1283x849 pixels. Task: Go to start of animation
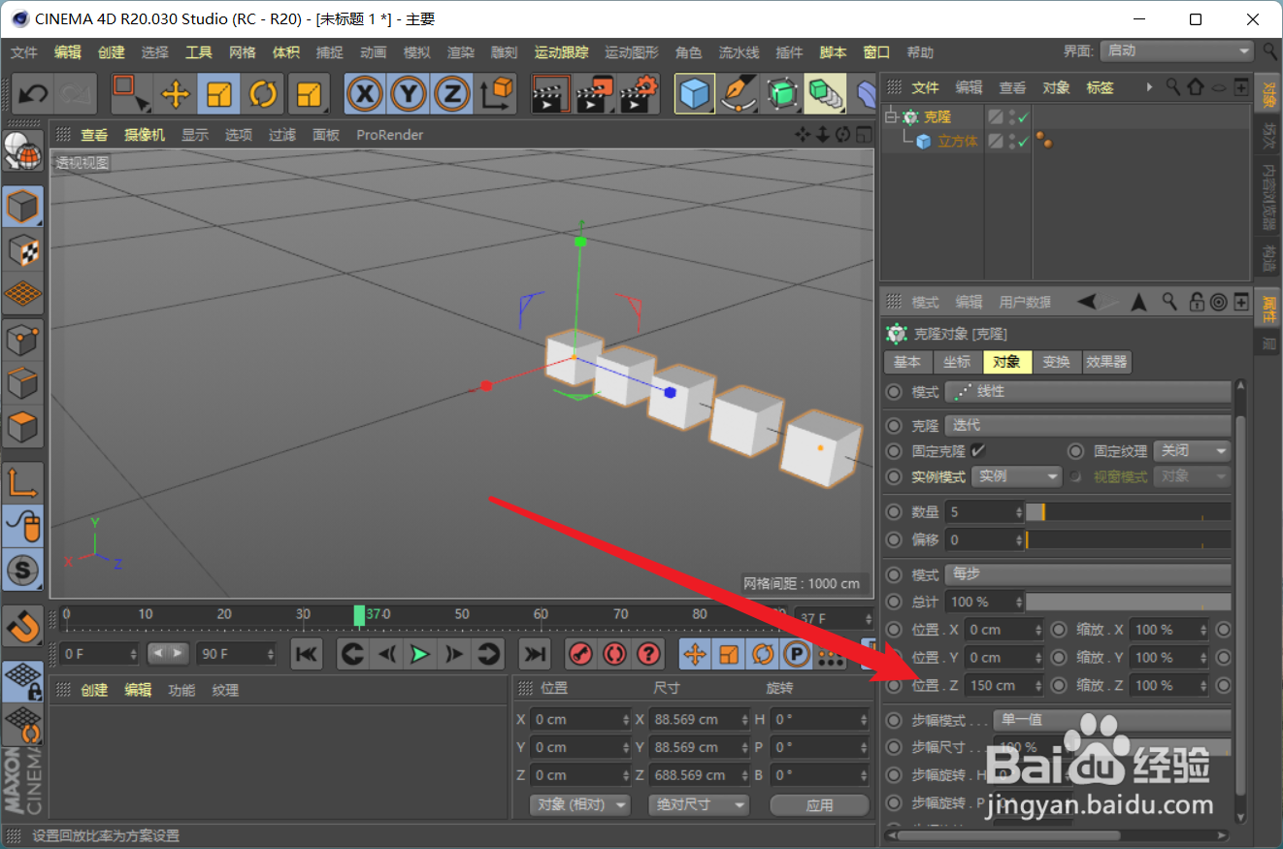pos(306,654)
